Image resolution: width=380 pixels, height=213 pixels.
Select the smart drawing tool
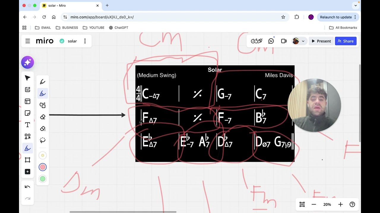(x=43, y=105)
